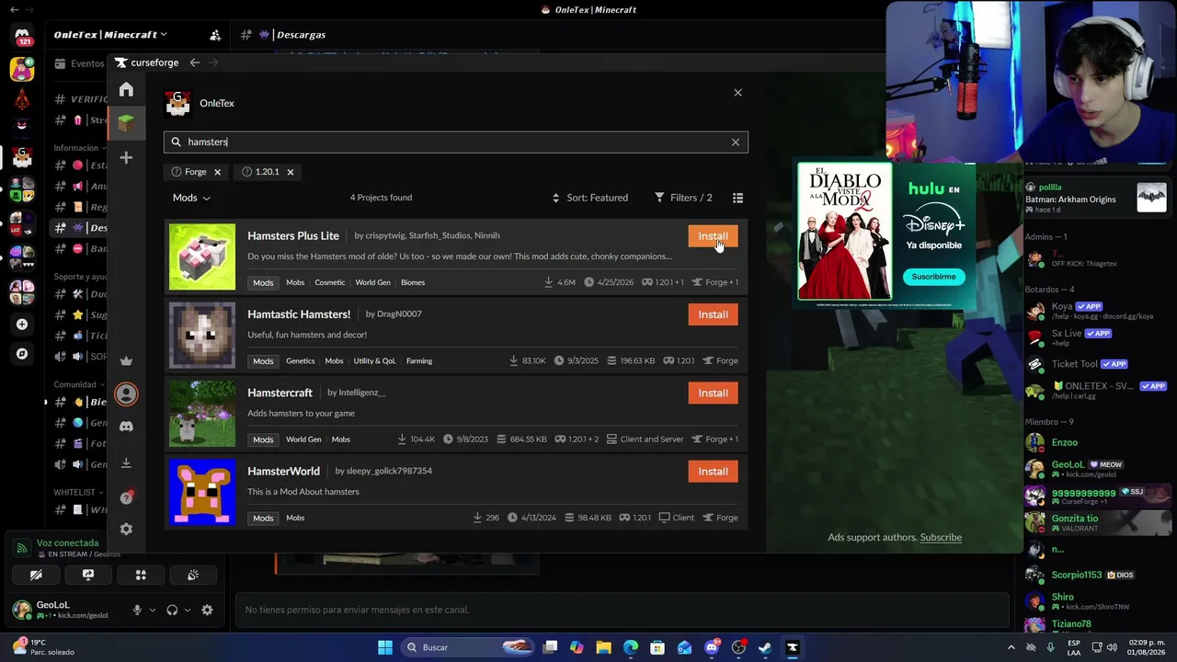Click the Biomes tag on Hamsters Plus Lite

pyautogui.click(x=413, y=282)
